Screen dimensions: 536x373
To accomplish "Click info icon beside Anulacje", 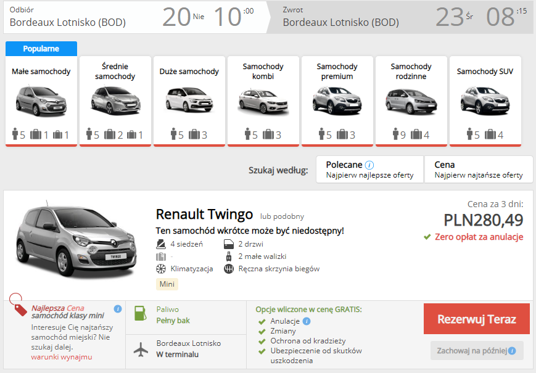I will [x=307, y=321].
